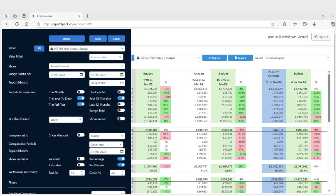
Task: Toggle variance Amount switch
Action: (81, 159)
